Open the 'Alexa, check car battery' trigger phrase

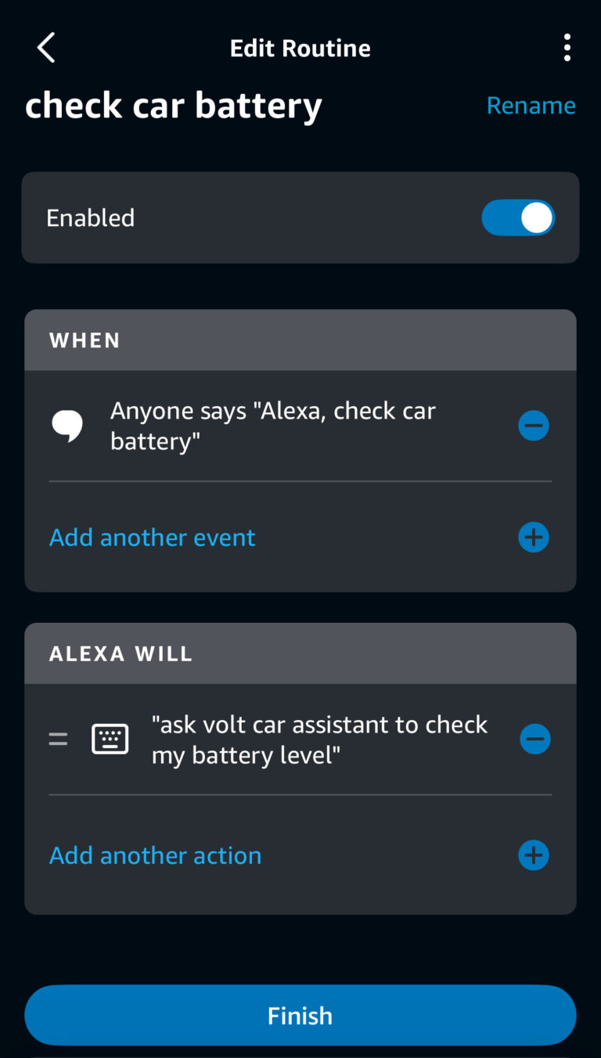(x=272, y=426)
